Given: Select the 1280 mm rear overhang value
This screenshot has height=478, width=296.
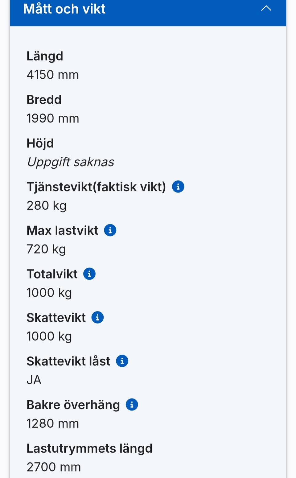Looking at the screenshot, I should point(53,423).
